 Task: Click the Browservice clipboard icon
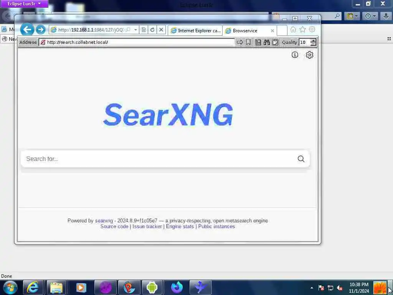coord(275,42)
